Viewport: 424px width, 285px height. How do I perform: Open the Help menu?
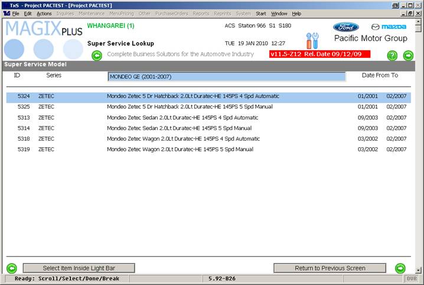click(x=296, y=13)
